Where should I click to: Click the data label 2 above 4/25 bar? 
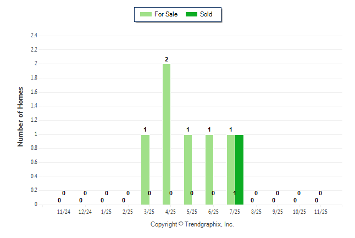pyautogui.click(x=167, y=59)
